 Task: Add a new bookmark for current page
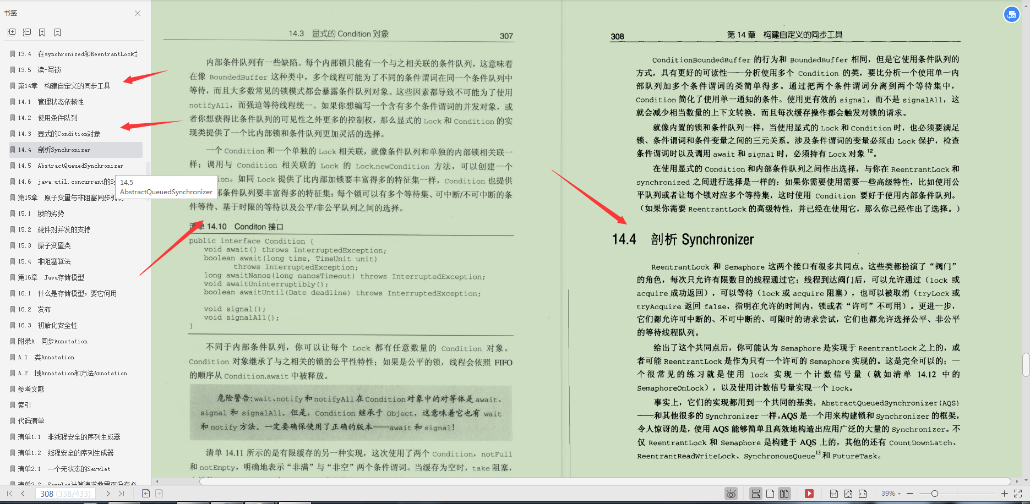(42, 32)
